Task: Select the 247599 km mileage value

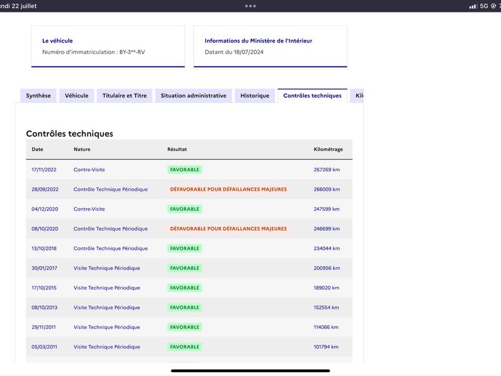Action: 326,209
